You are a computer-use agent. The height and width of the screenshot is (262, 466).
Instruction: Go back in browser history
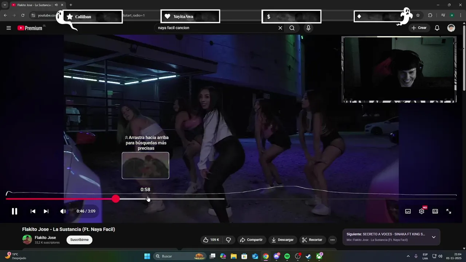(5, 15)
